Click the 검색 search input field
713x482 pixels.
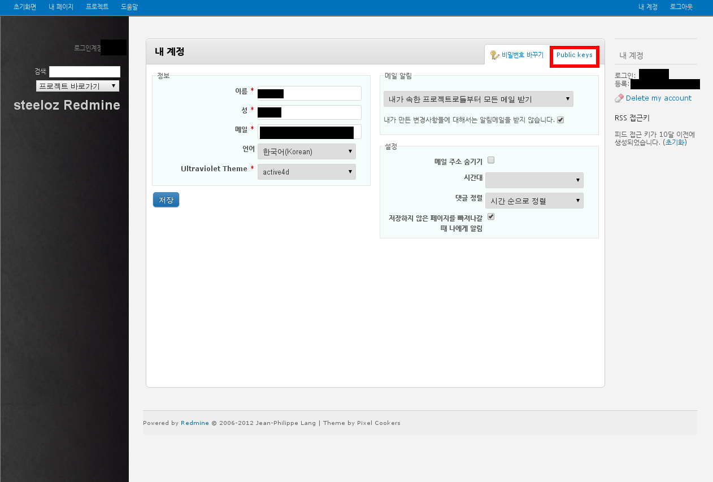[85, 72]
